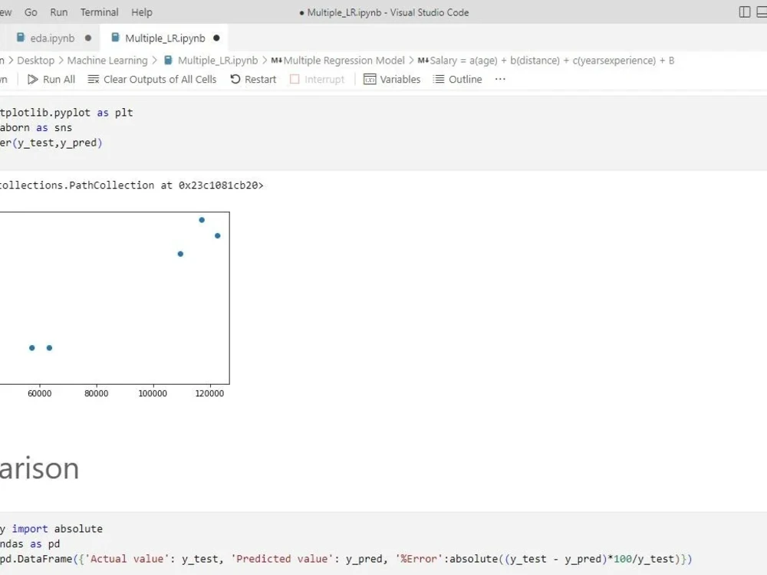Open the Variables view via its label

coord(400,79)
